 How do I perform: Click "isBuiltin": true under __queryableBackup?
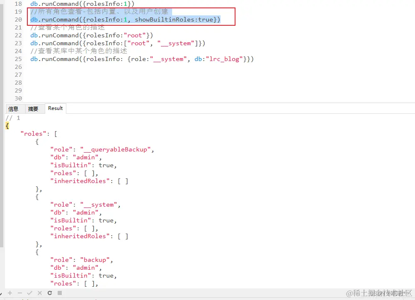(82, 165)
